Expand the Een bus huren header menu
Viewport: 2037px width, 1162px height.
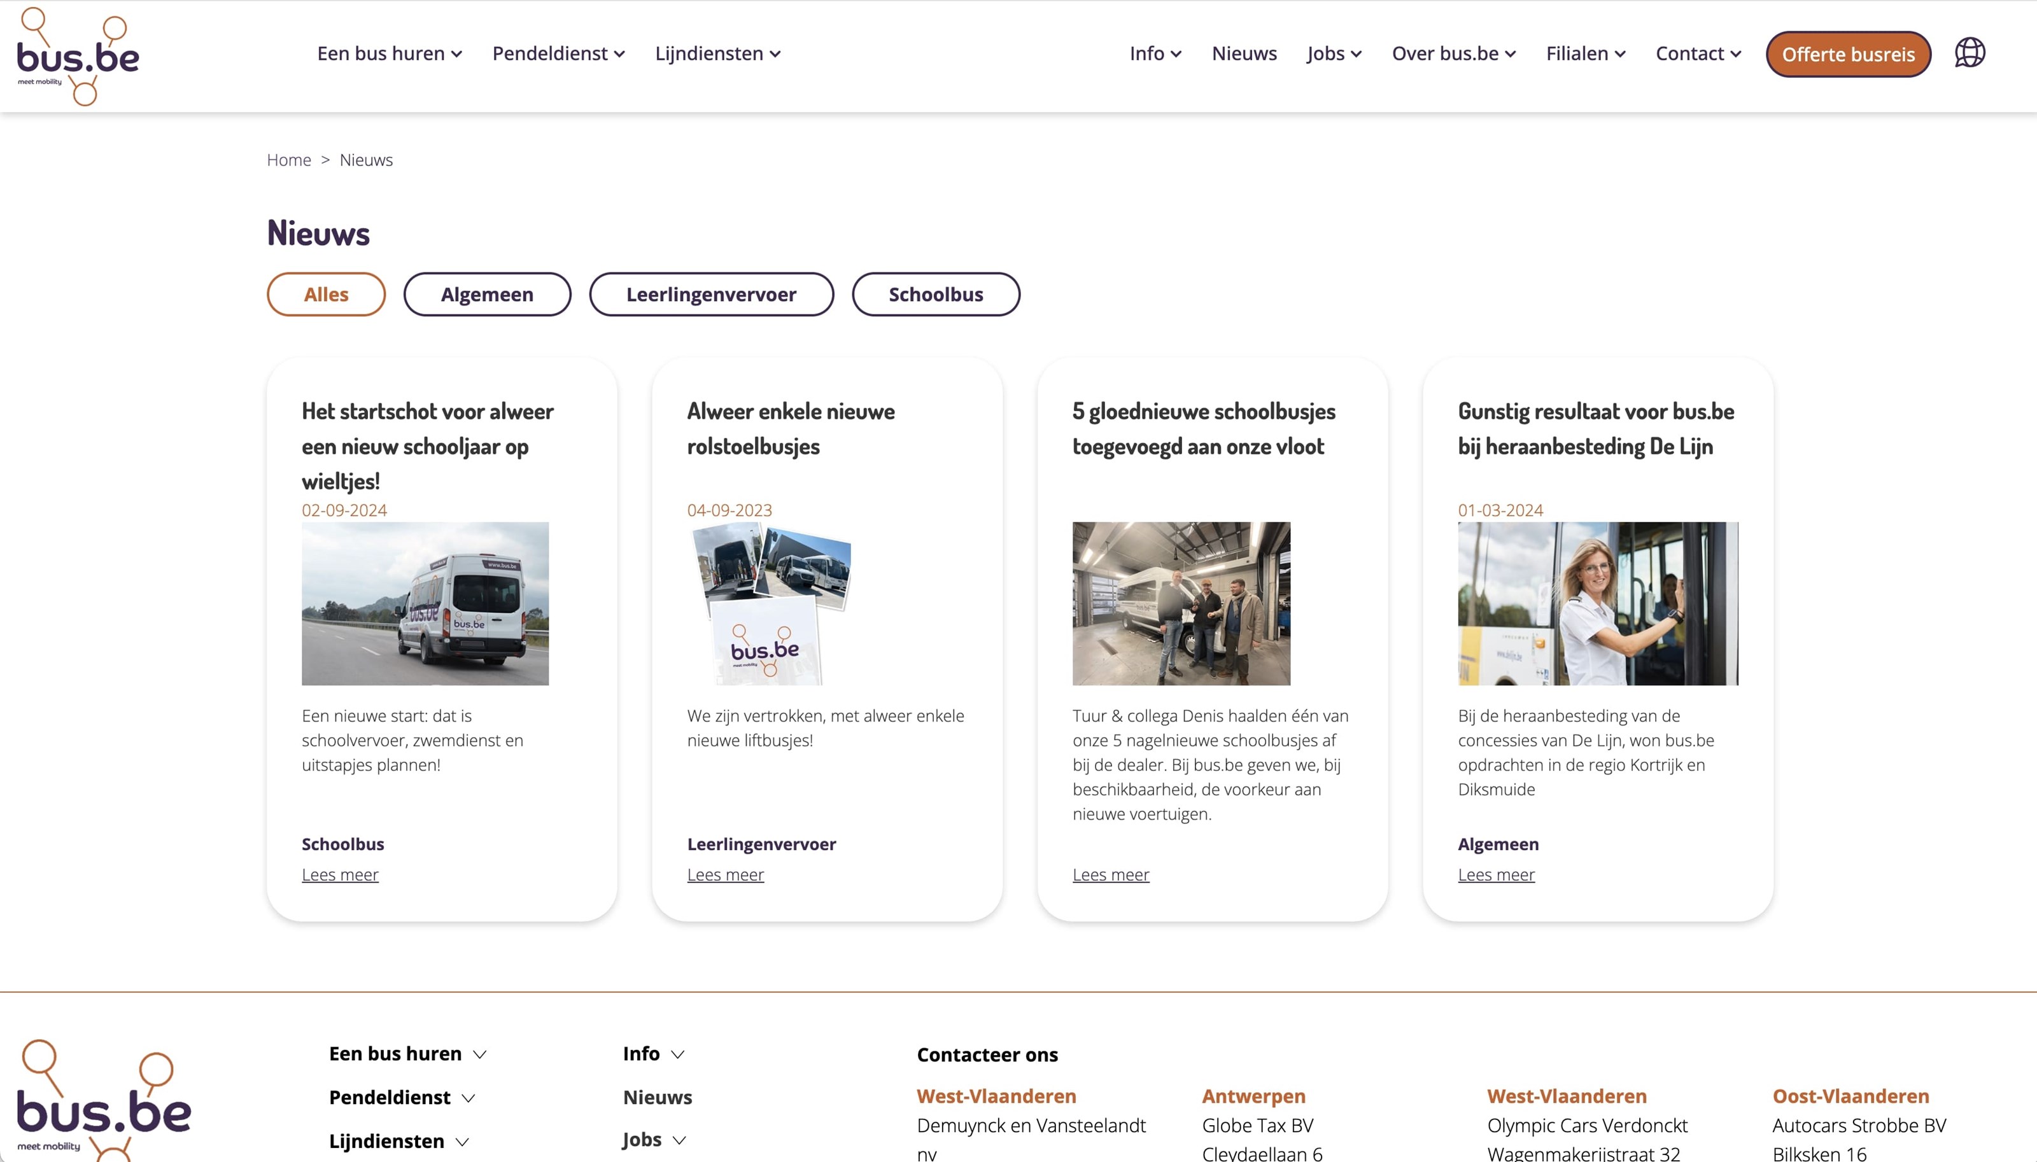(x=390, y=53)
